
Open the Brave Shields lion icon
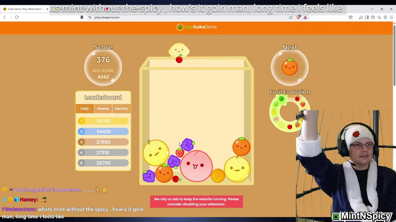click(298, 17)
